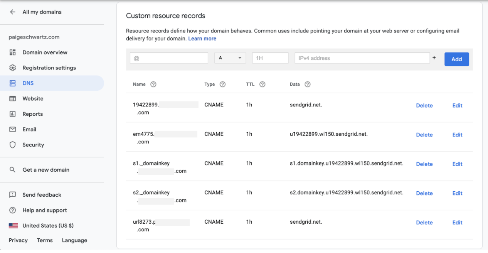Click the back arrow to all domains
The width and height of the screenshot is (488, 253).
click(12, 12)
